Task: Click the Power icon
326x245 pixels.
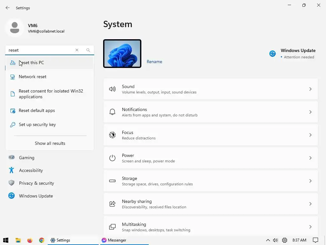Action: click(112, 158)
